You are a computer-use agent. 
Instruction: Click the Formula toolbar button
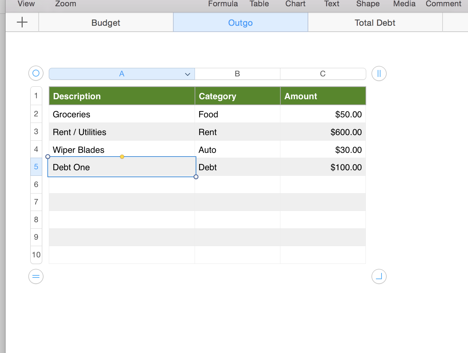[223, 4]
